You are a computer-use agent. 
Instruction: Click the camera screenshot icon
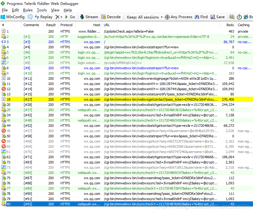(232, 17)
